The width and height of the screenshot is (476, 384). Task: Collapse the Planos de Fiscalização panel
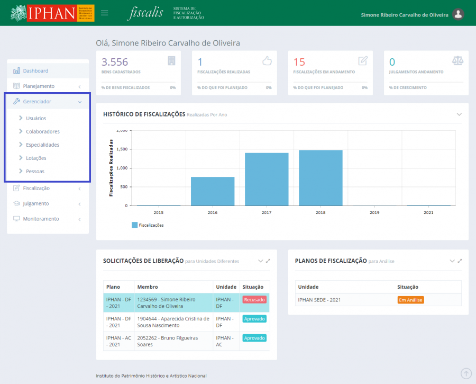[x=452, y=261]
